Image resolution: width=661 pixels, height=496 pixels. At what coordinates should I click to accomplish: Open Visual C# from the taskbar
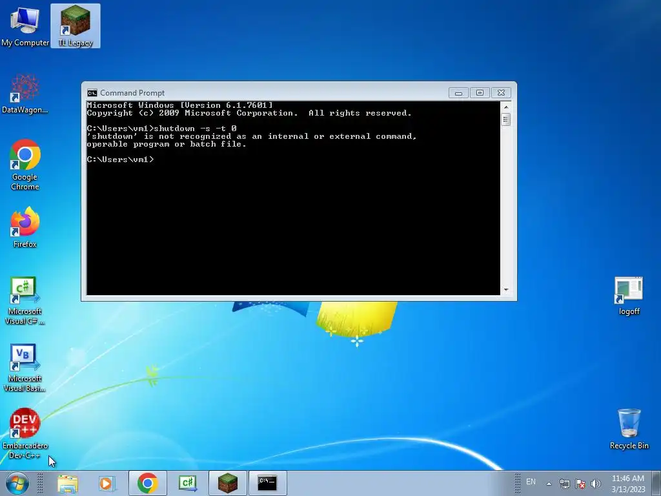pyautogui.click(x=188, y=483)
